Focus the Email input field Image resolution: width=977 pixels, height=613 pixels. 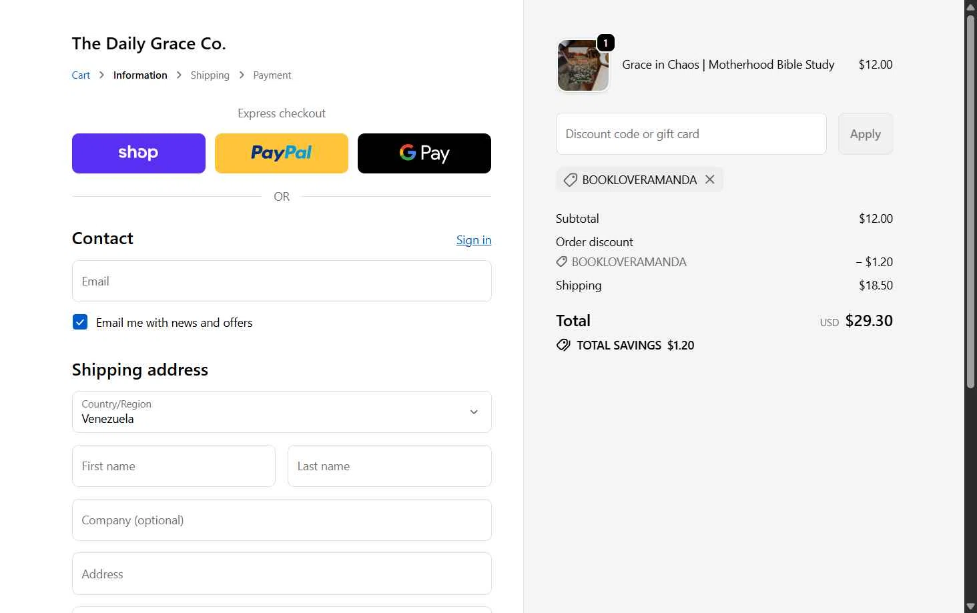tap(282, 281)
